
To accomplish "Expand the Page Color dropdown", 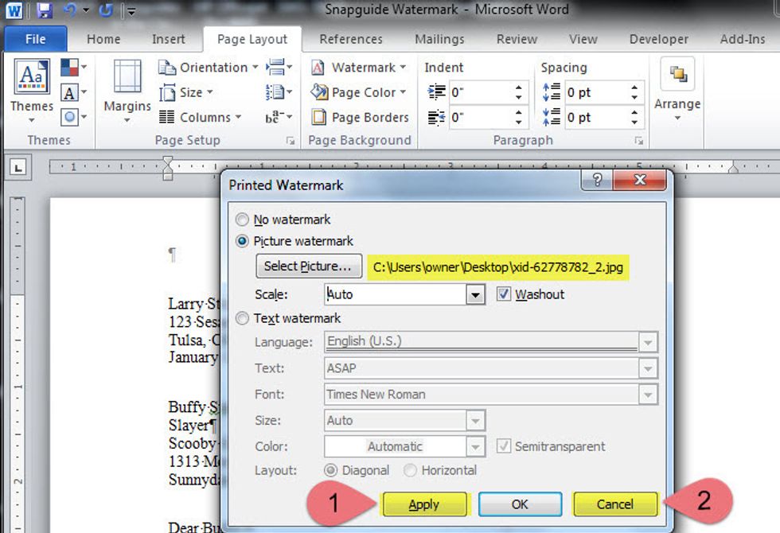I will (403, 92).
